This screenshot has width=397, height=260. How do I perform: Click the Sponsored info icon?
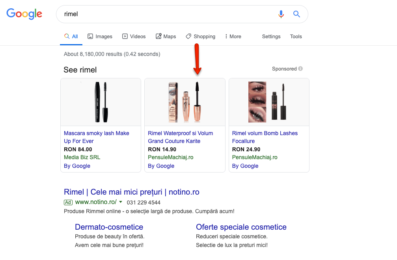pyautogui.click(x=300, y=69)
